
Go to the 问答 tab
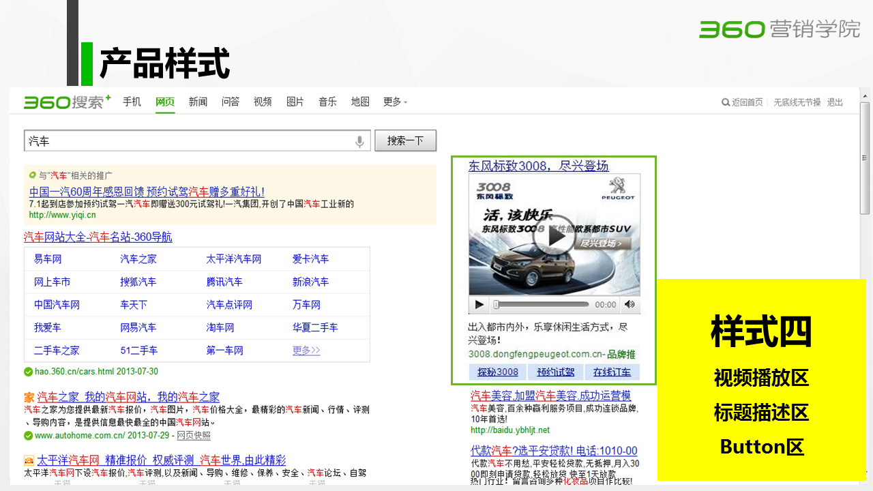pyautogui.click(x=231, y=102)
